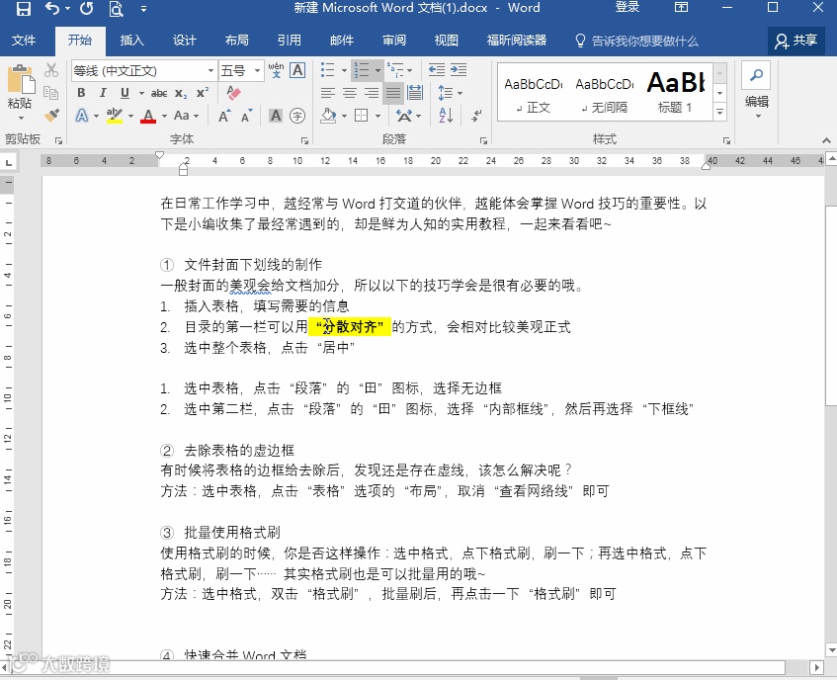Toggle justify alignment
Viewport: 837px width, 680px height.
click(x=393, y=93)
